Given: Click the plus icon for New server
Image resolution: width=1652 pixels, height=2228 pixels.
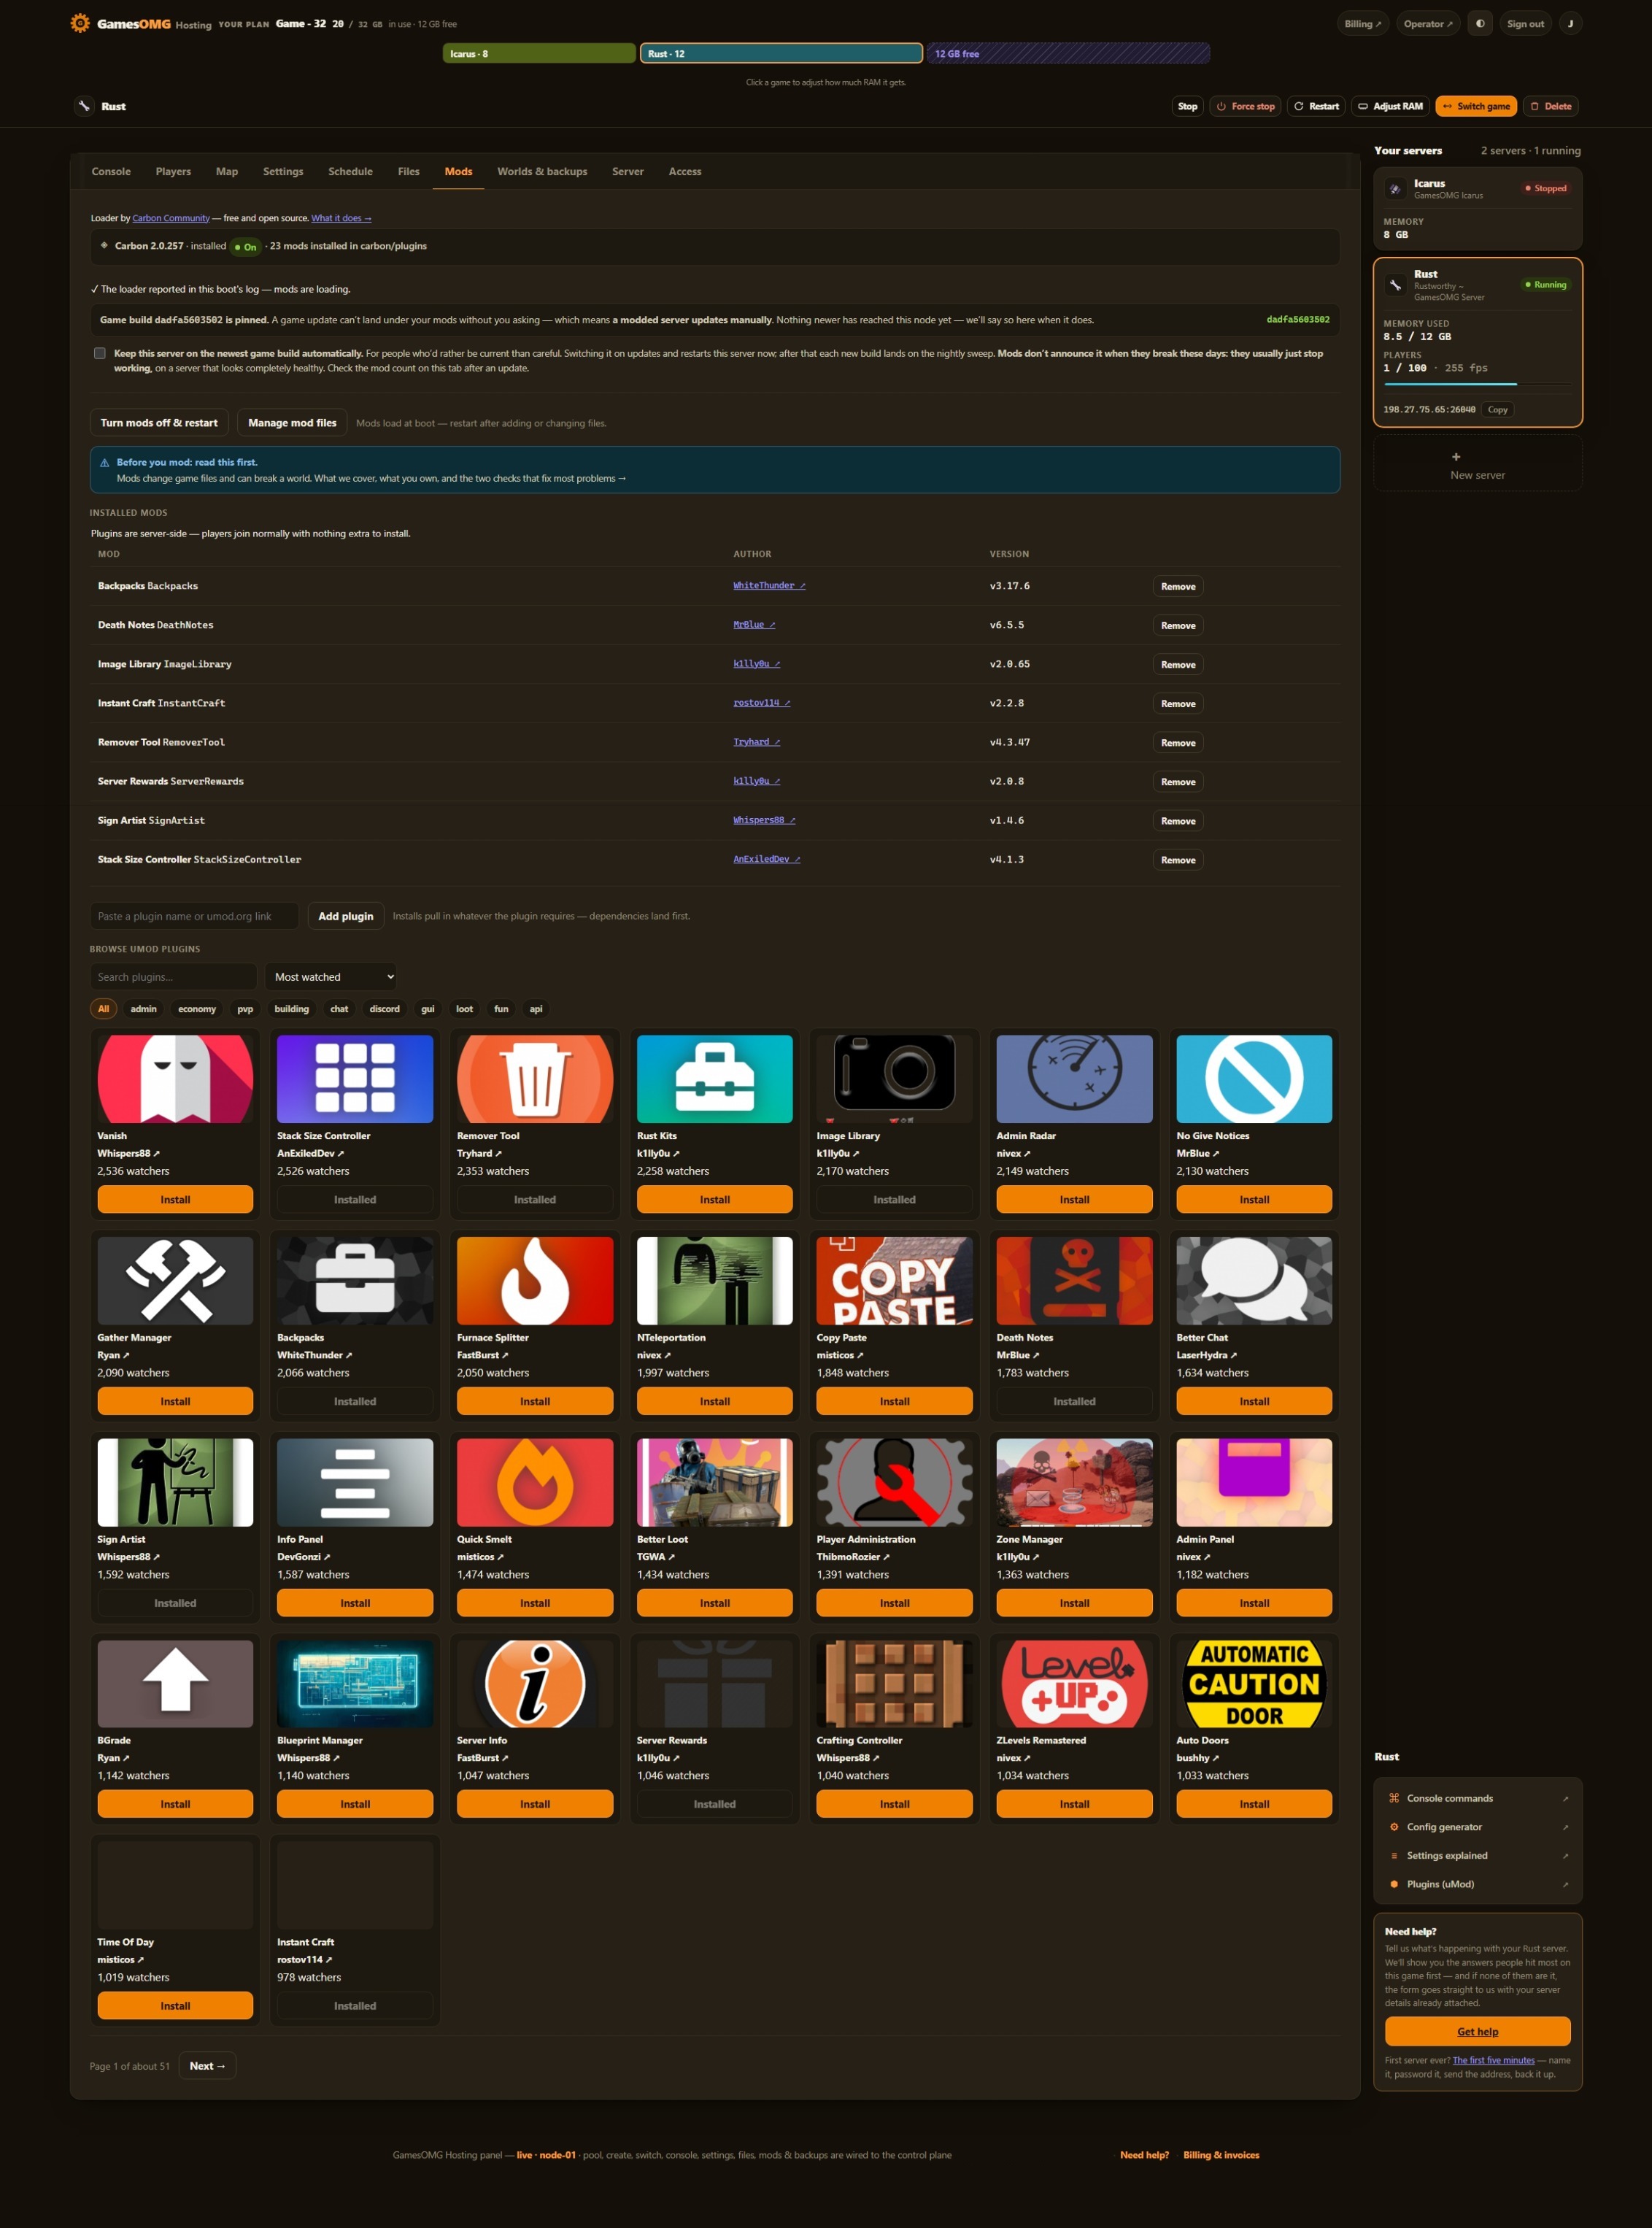Looking at the screenshot, I should (x=1456, y=456).
